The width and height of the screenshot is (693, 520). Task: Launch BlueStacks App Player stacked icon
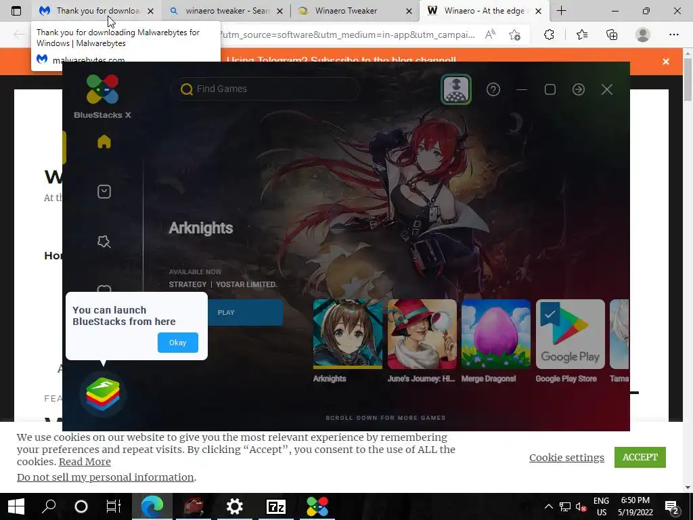click(x=103, y=393)
